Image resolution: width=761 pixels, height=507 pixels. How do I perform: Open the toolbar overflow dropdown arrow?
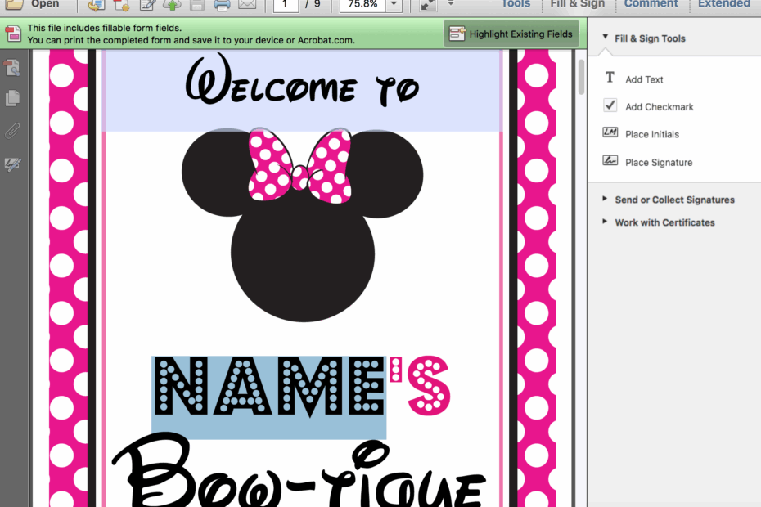[451, 4]
